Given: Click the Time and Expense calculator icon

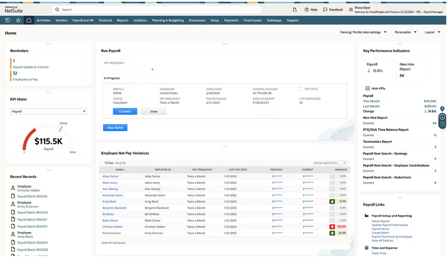Looking at the screenshot, I should click(366, 248).
